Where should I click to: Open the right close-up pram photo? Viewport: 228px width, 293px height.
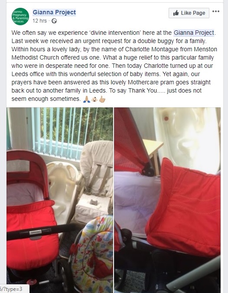167,200
